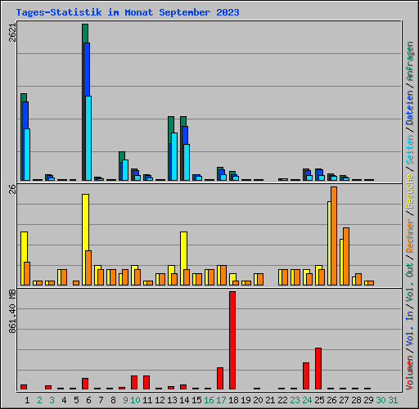Click the '26' visits axis label
This screenshot has width=419, height=409.
pyautogui.click(x=12, y=189)
